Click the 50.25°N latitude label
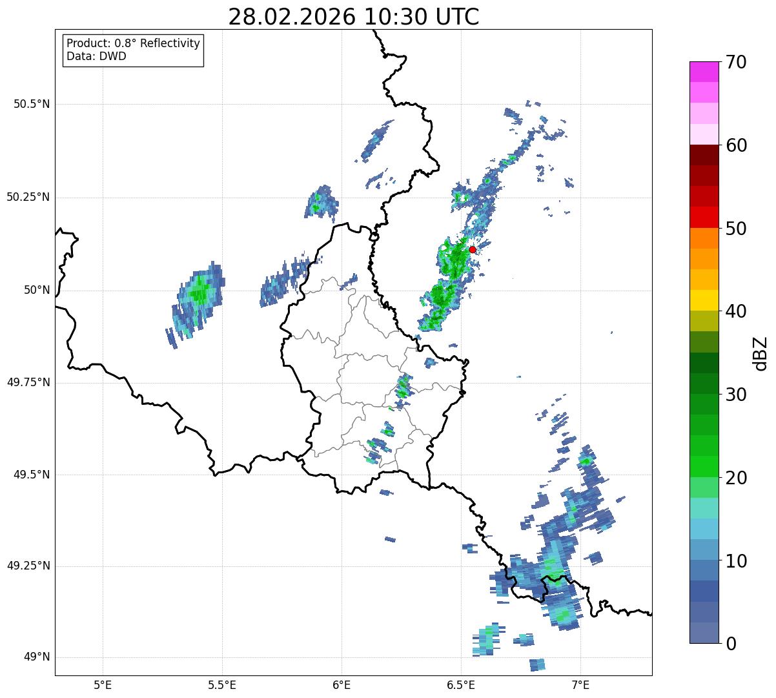 pyautogui.click(x=28, y=197)
